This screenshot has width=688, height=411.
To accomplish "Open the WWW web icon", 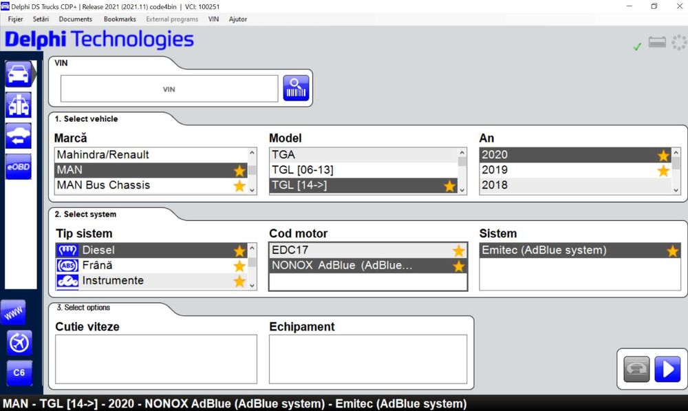I will (x=13, y=313).
